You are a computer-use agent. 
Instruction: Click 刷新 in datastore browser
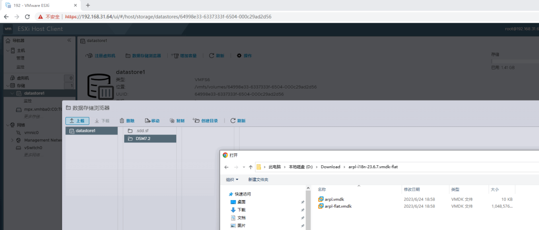click(238, 120)
